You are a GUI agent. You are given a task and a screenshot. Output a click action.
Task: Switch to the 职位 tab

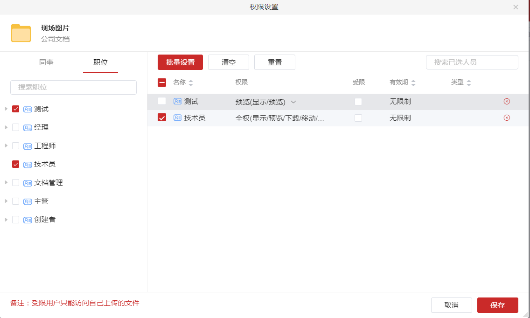point(100,62)
